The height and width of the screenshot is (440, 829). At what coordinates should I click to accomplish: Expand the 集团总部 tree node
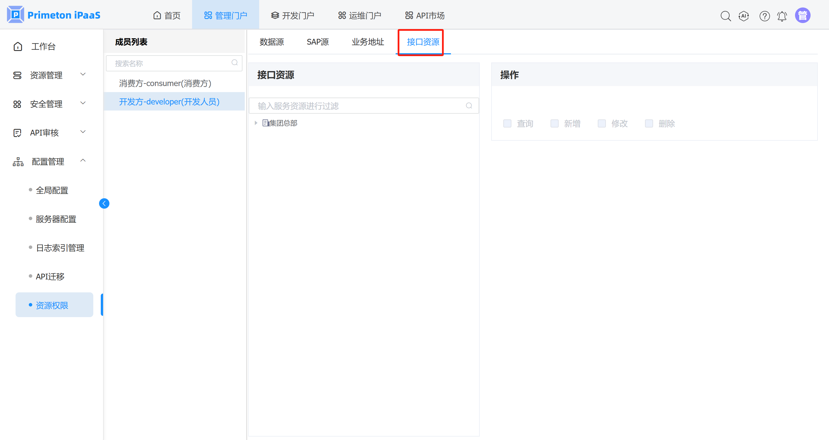click(256, 123)
